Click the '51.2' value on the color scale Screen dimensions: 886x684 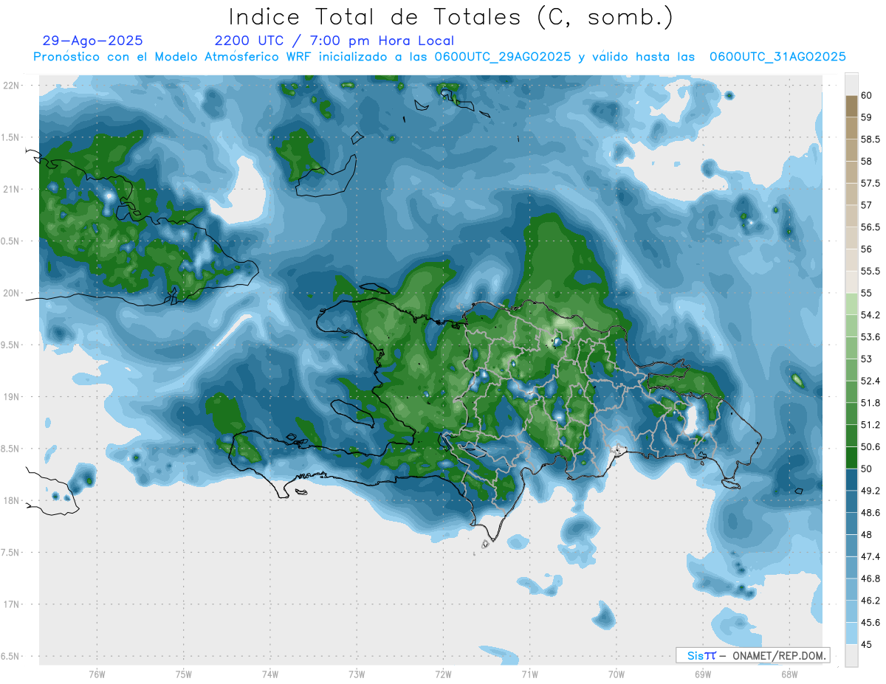coord(869,424)
